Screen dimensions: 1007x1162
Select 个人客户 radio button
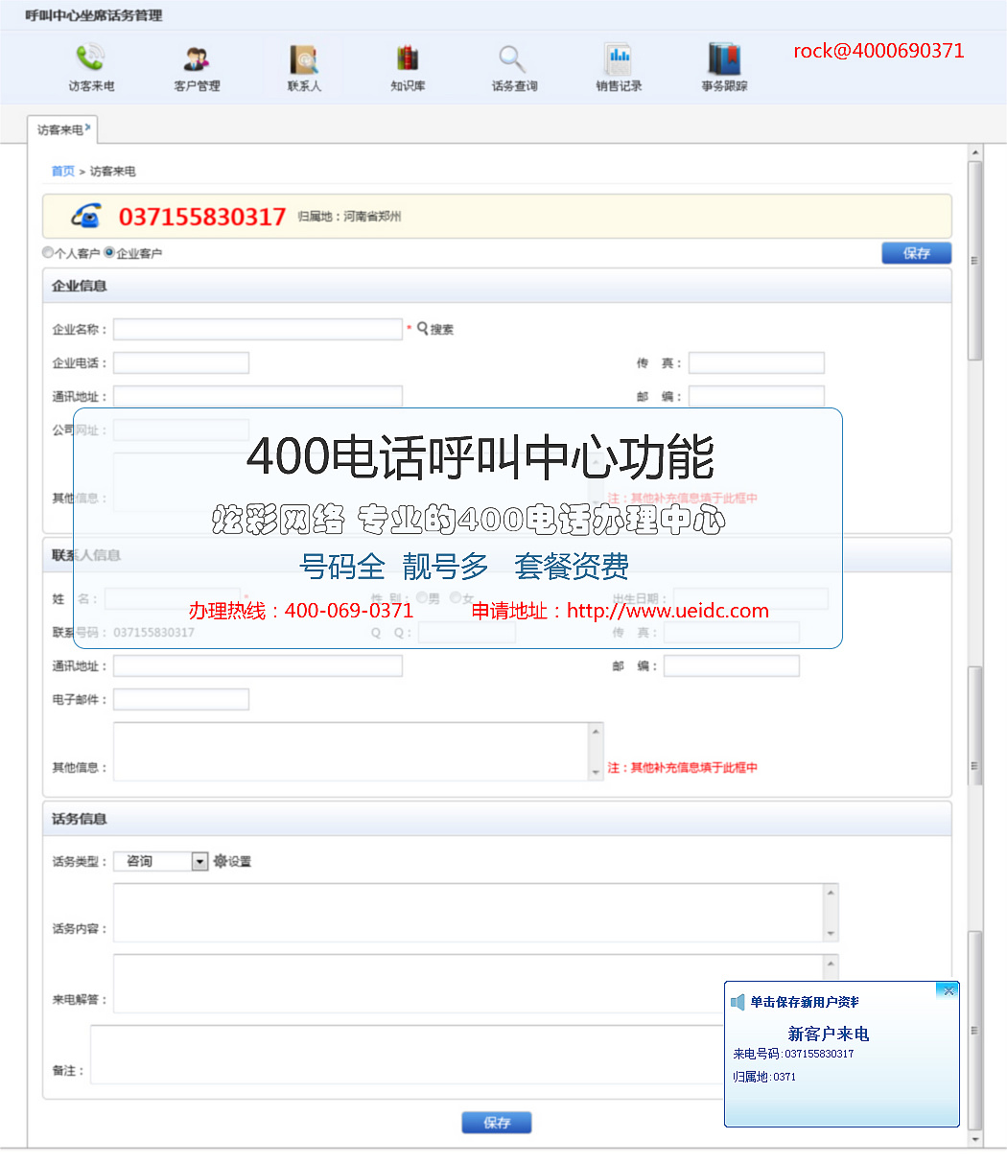(48, 252)
